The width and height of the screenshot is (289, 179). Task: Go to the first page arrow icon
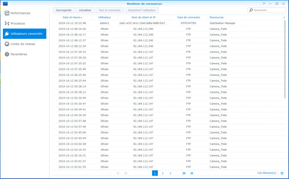[118, 173]
